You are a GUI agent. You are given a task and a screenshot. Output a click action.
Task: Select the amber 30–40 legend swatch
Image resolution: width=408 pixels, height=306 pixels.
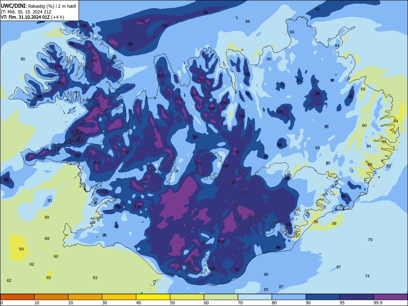(119, 297)
